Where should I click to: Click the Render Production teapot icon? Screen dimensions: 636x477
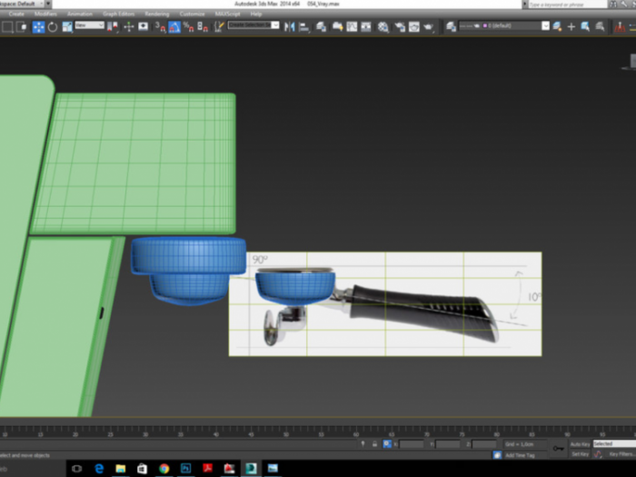[x=428, y=27]
